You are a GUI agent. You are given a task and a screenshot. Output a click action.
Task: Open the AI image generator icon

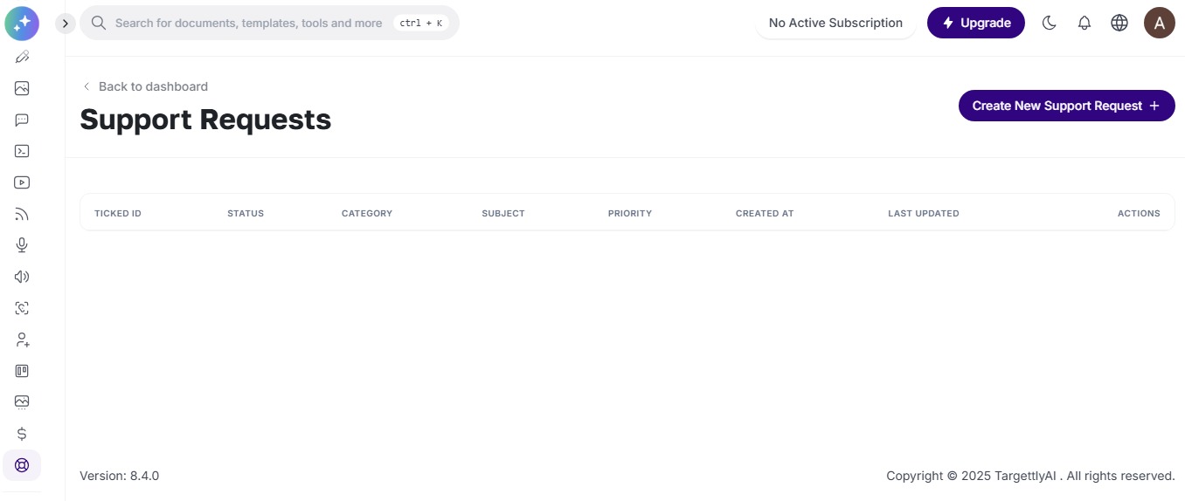22,88
